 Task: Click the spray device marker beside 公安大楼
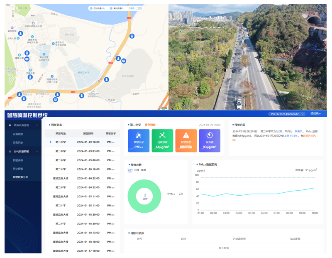click(x=20, y=33)
